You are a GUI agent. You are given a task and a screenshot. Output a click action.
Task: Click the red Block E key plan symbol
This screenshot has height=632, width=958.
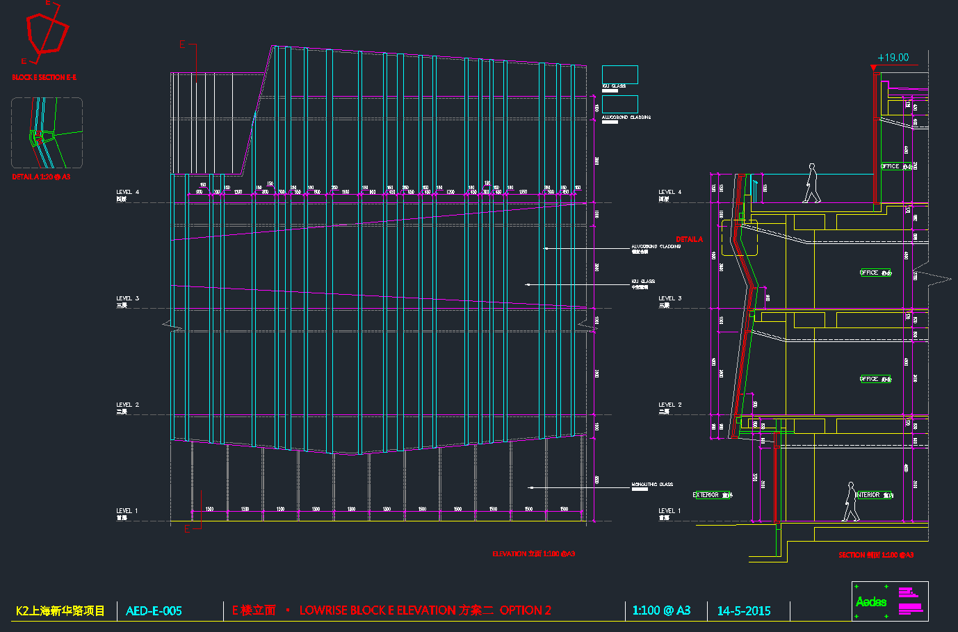pyautogui.click(x=47, y=33)
